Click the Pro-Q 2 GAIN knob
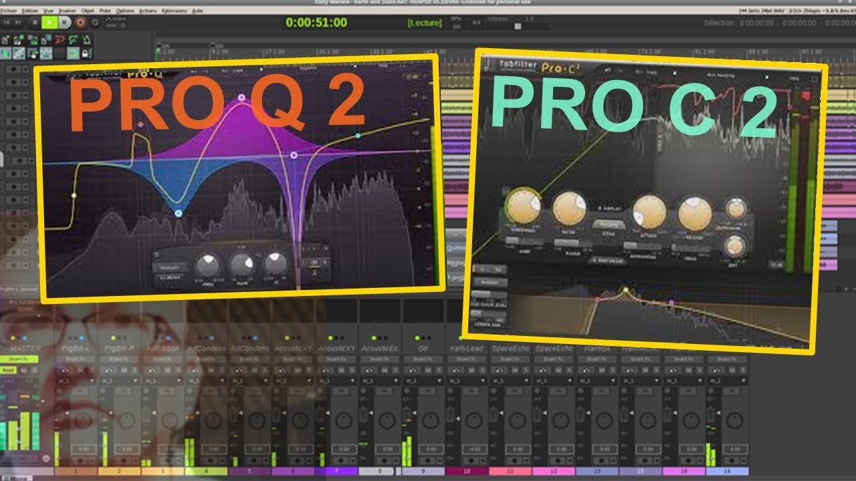This screenshot has width=856, height=481. tap(242, 265)
